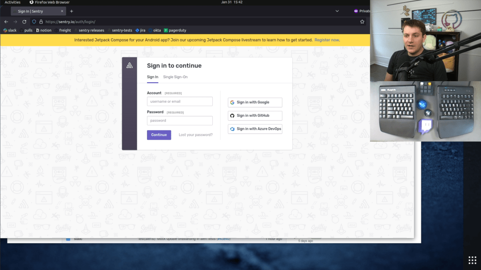Select the Sign In tab
This screenshot has height=270, width=481.
pos(153,77)
